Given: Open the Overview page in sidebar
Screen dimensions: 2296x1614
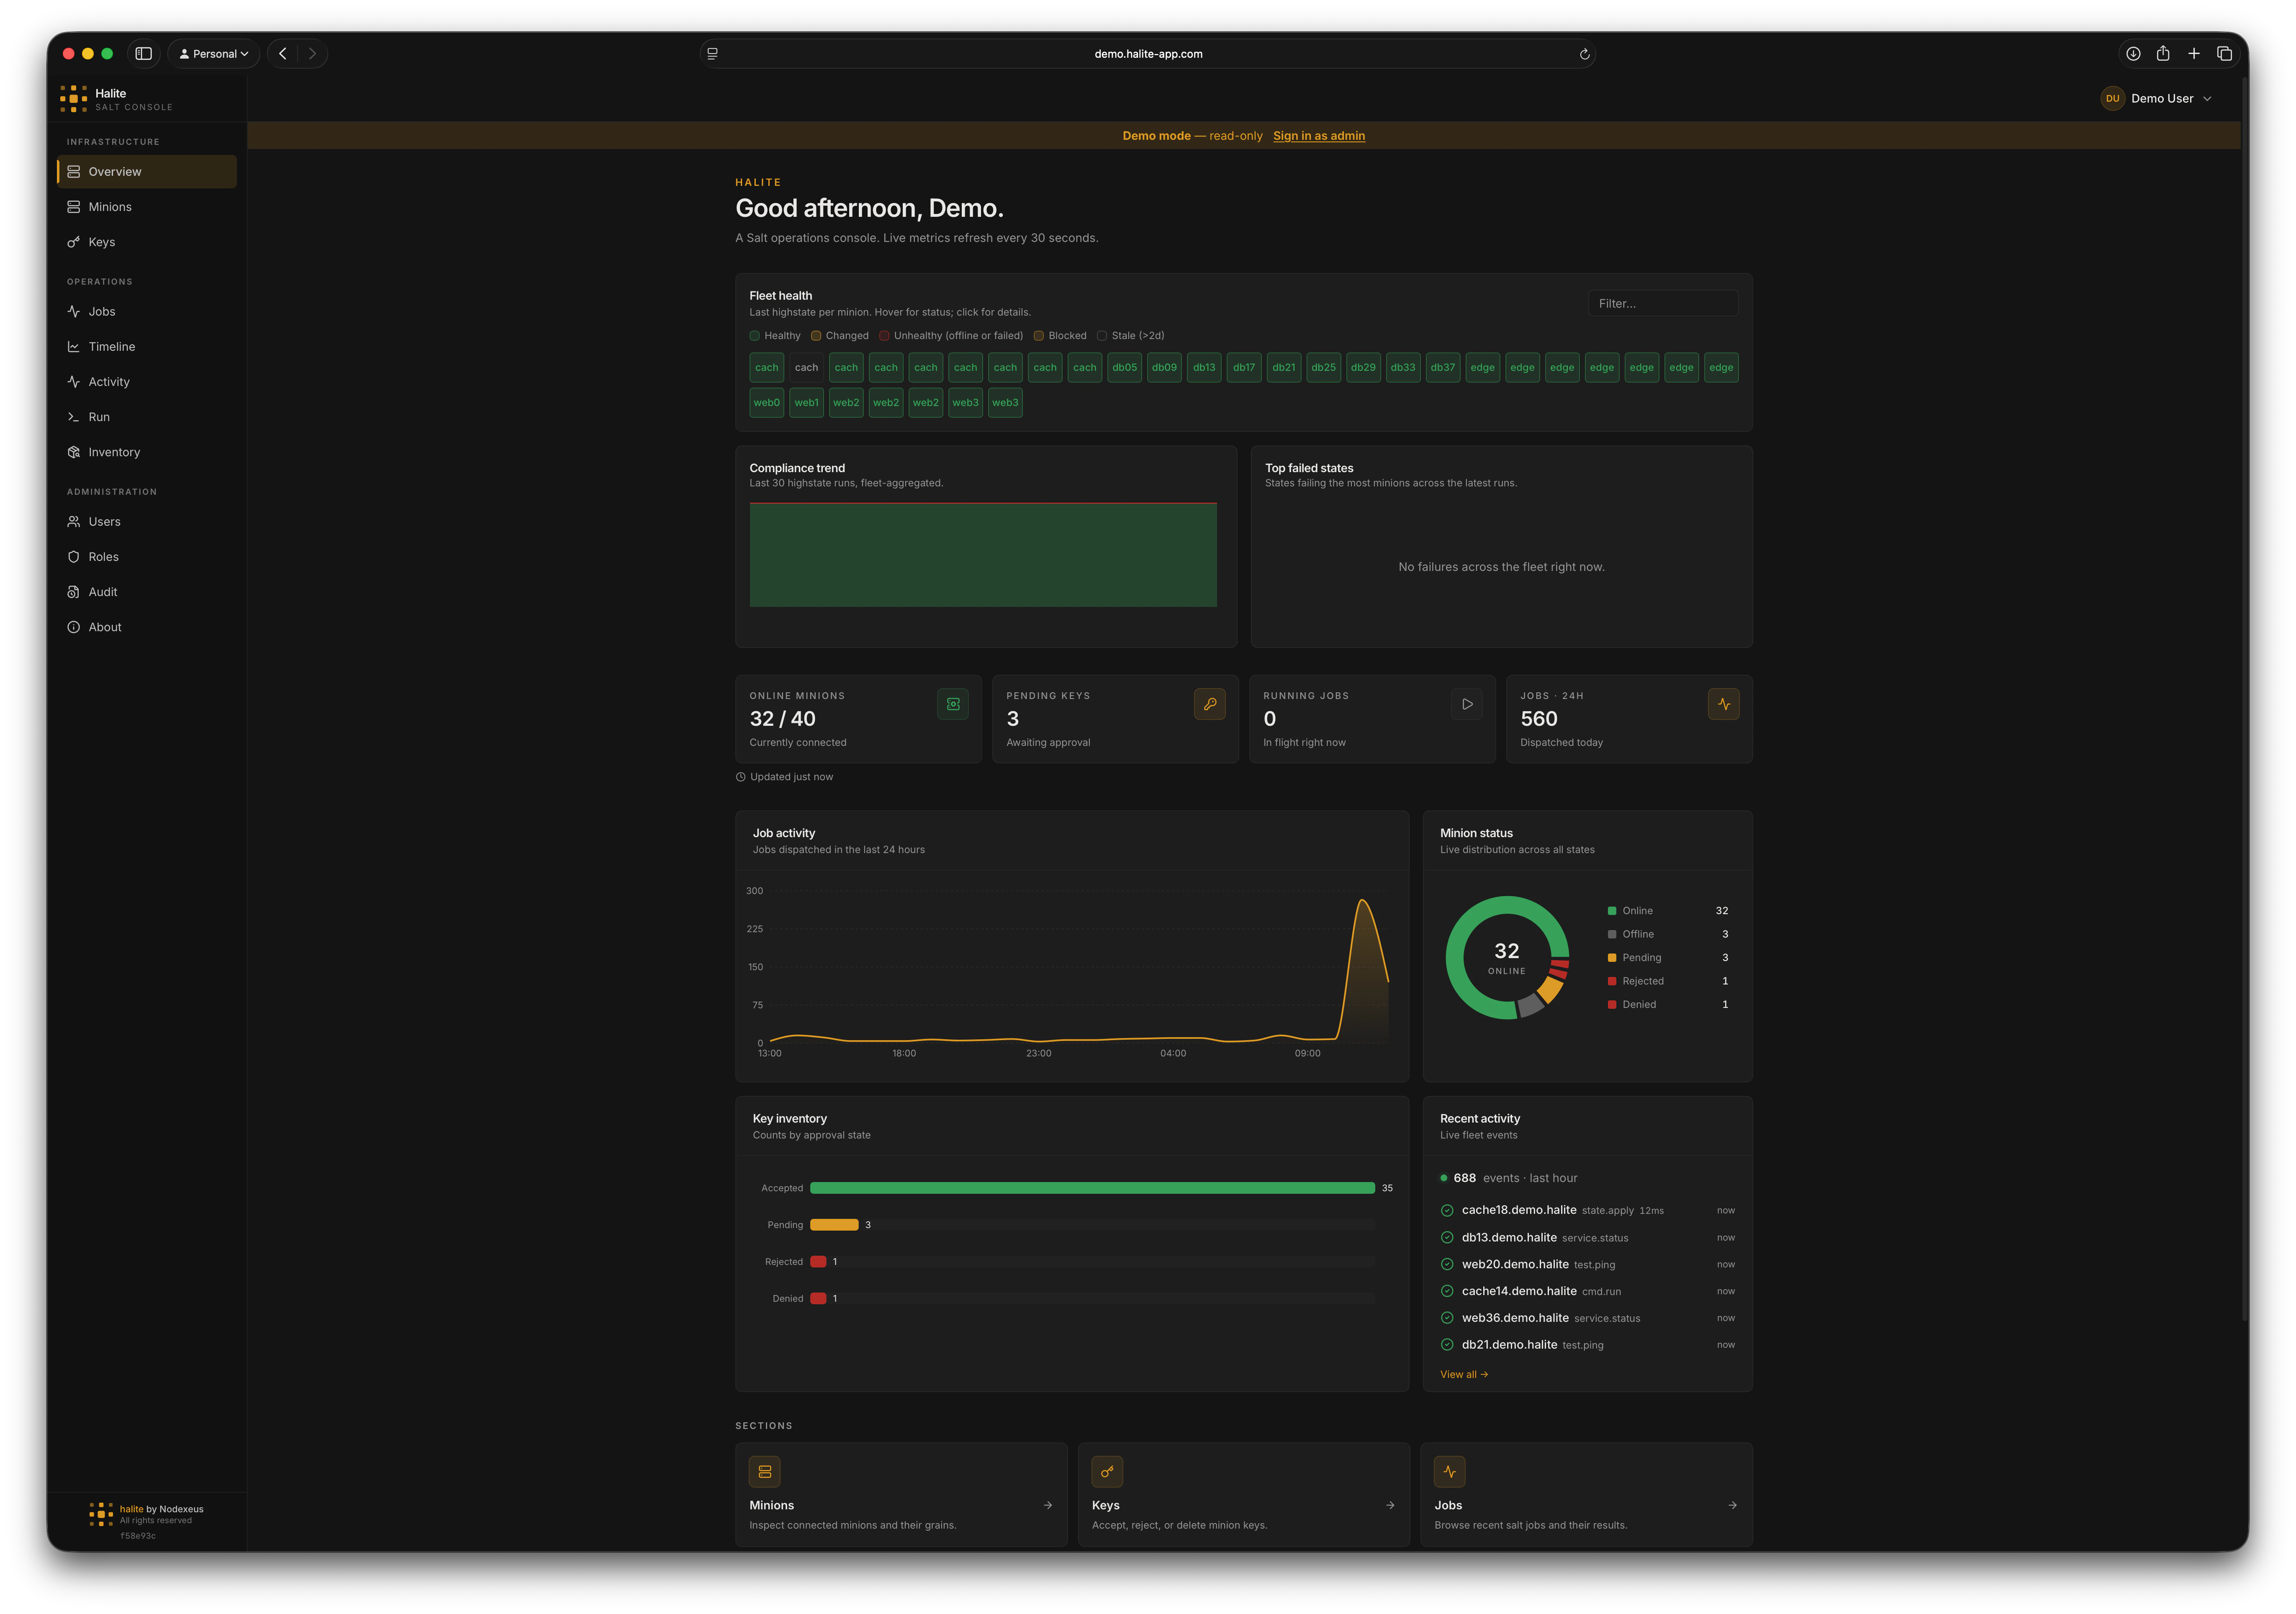Looking at the screenshot, I should coord(147,171).
